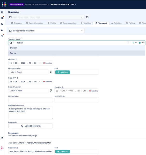Switch to the Event Information tab
The width and height of the screenshot is (146, 155).
click(35, 23)
